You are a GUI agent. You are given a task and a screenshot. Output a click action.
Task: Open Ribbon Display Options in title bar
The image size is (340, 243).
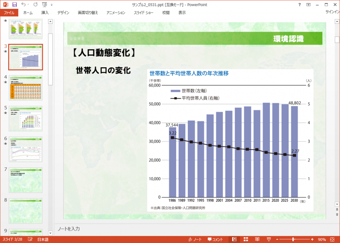[x=308, y=5]
